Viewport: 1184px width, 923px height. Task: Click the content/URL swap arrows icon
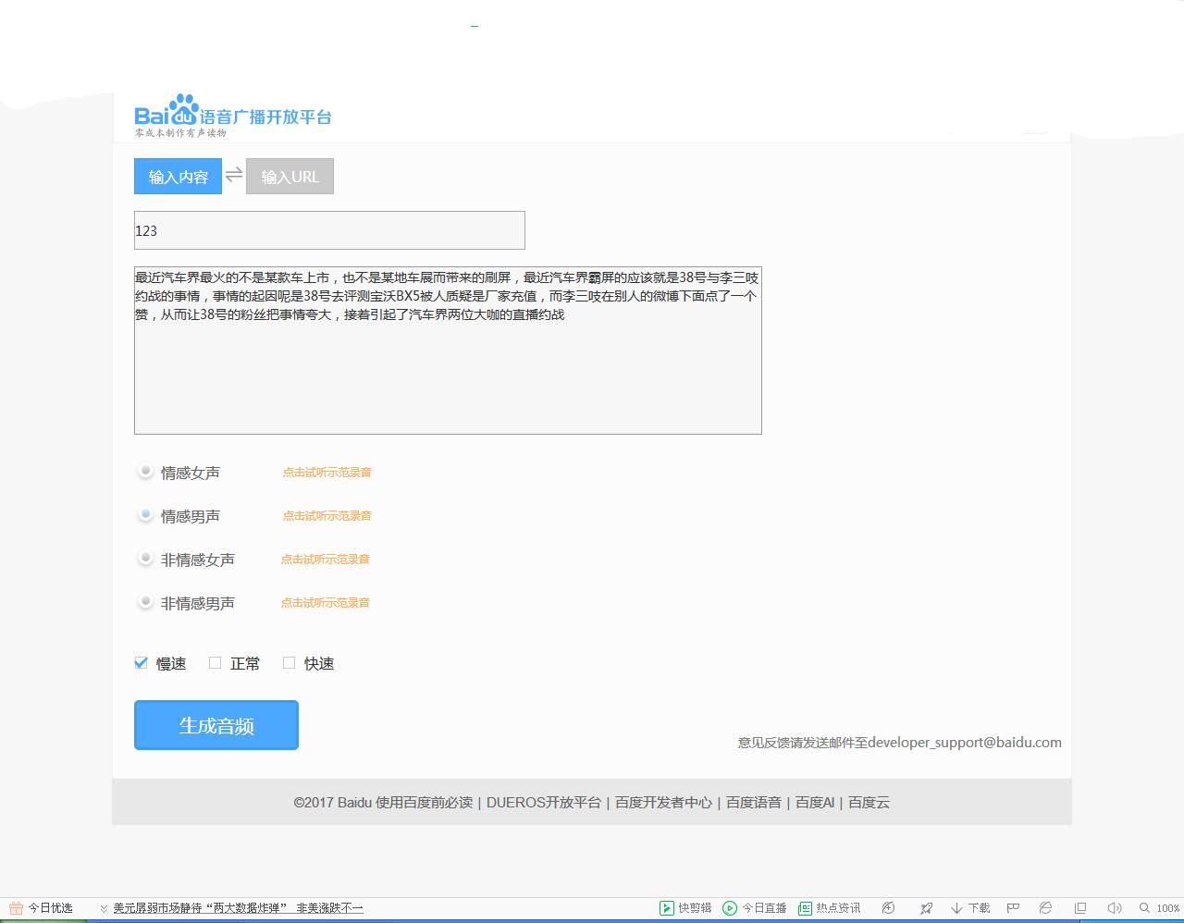(x=234, y=176)
